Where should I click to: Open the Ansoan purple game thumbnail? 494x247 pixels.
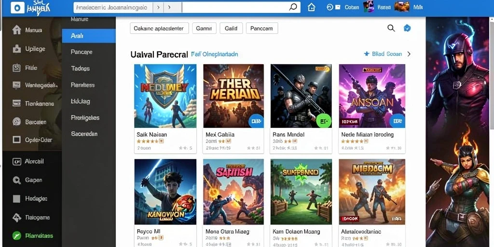[372, 96]
